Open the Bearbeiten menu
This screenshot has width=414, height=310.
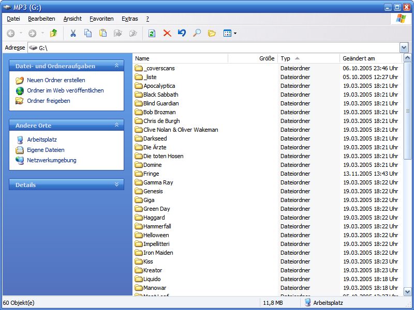click(x=41, y=19)
